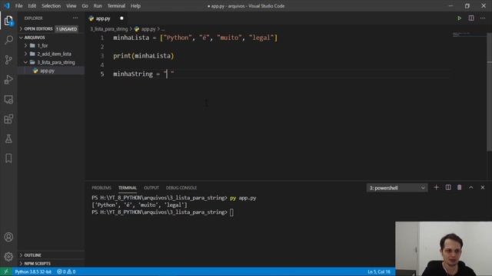Open editor More Actions ellipsis

(483, 18)
